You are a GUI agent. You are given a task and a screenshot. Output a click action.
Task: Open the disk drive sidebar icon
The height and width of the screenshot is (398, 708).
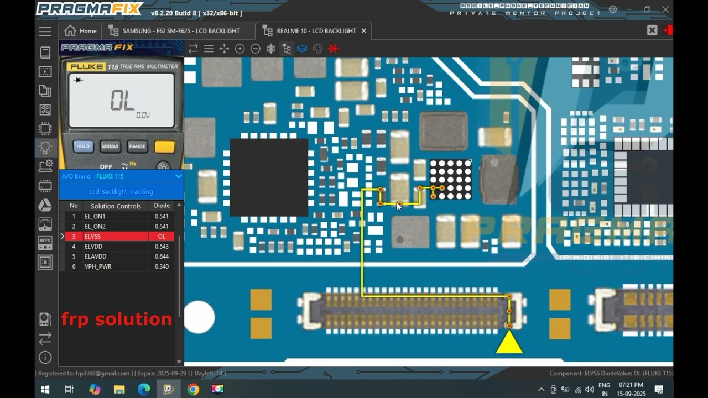tap(45, 319)
